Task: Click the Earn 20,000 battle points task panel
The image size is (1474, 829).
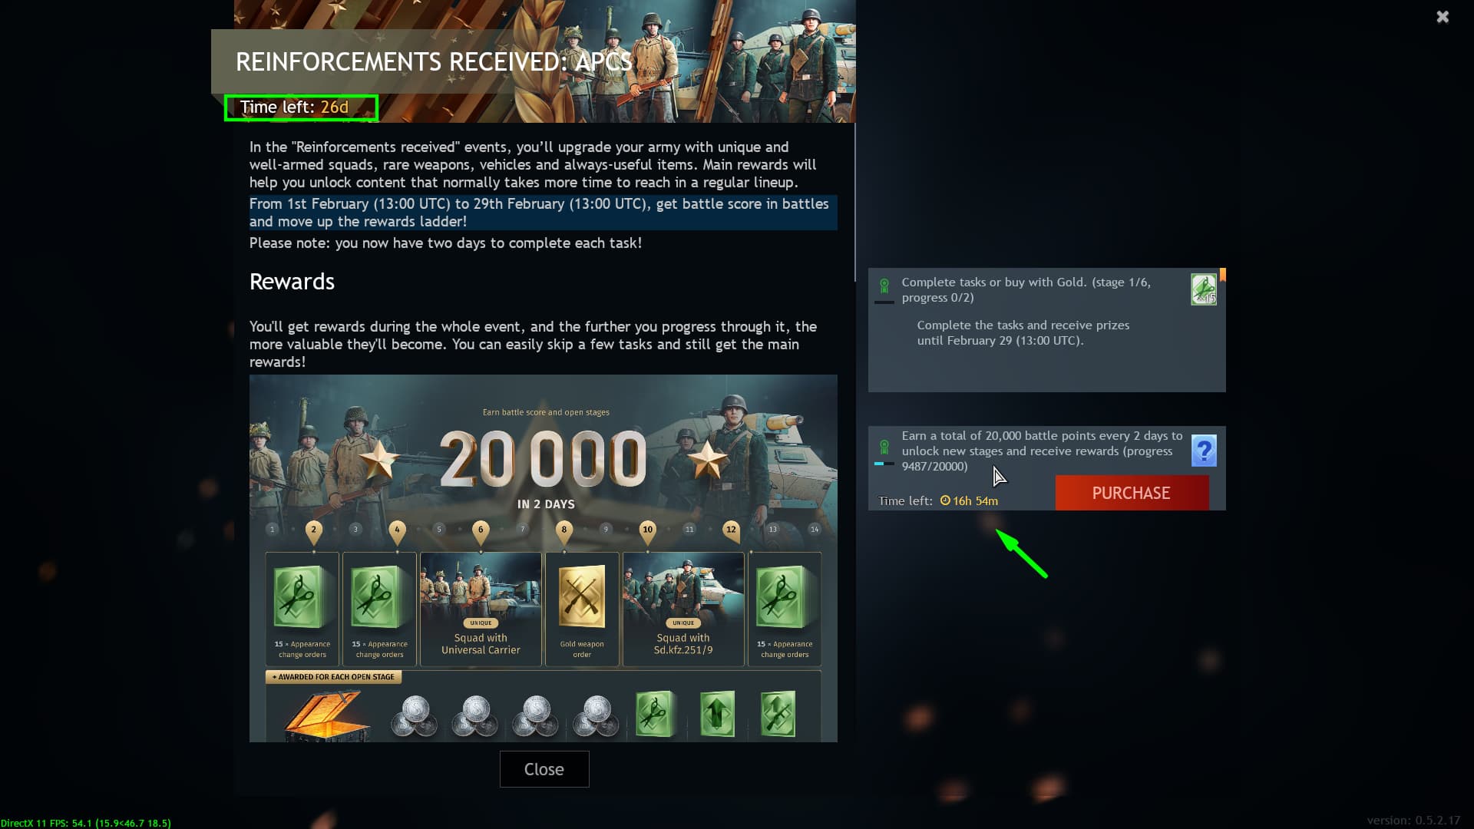Action: (x=1046, y=468)
